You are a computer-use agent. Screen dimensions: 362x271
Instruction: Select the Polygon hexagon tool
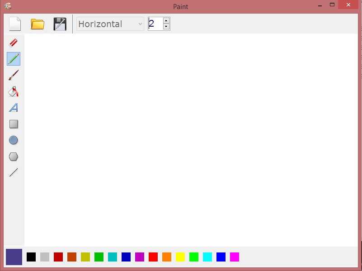pos(14,157)
